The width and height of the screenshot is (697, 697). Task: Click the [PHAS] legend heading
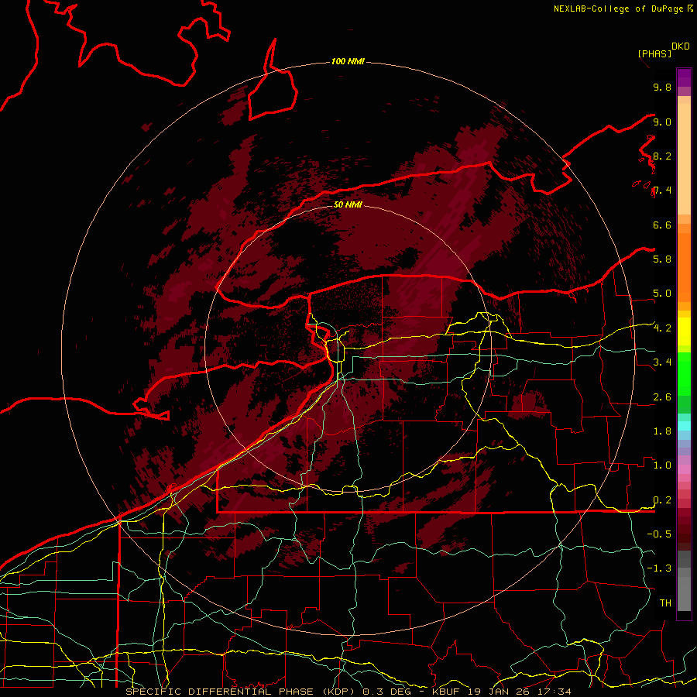(654, 53)
